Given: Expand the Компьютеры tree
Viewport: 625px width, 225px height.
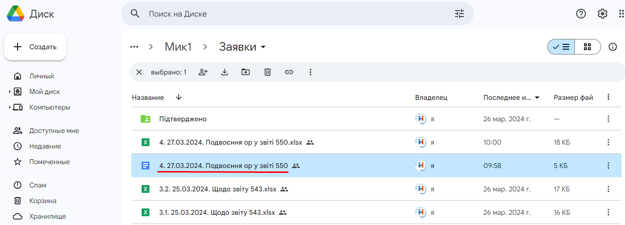Looking at the screenshot, I should [x=10, y=107].
